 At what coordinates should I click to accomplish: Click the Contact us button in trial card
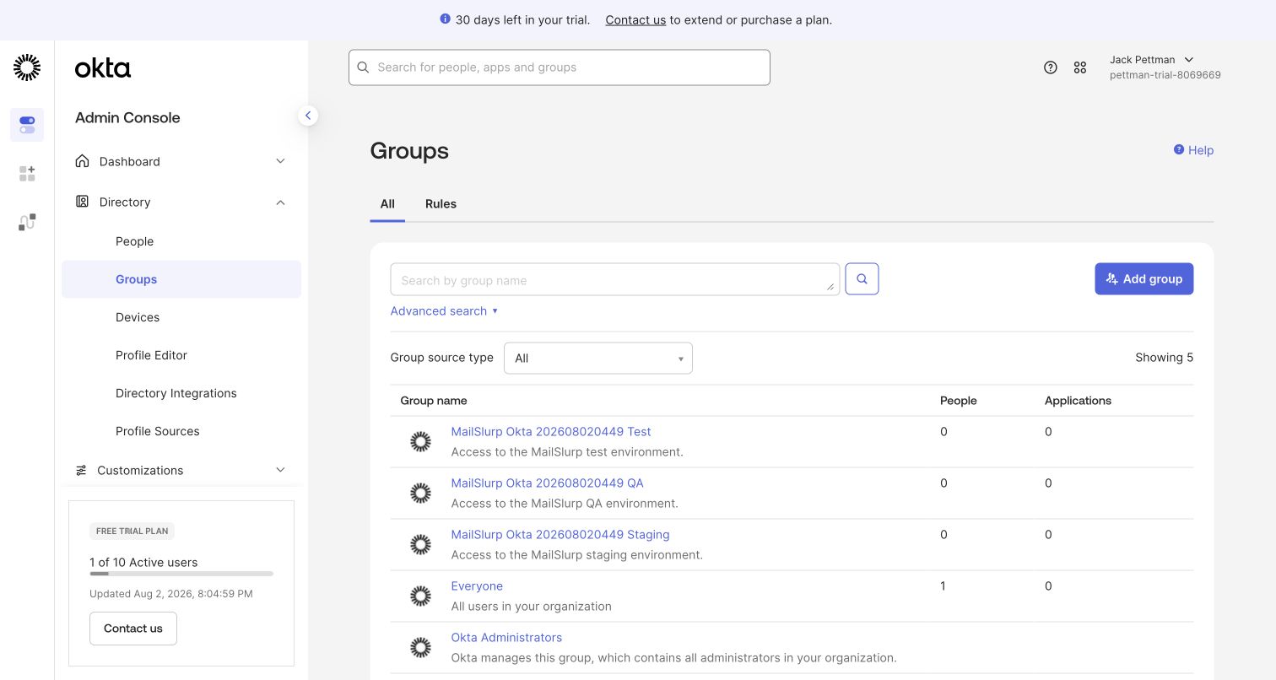click(133, 629)
